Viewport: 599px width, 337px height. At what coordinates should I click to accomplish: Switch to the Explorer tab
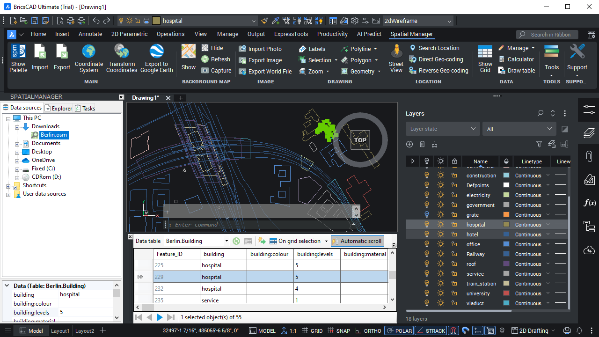click(58, 108)
